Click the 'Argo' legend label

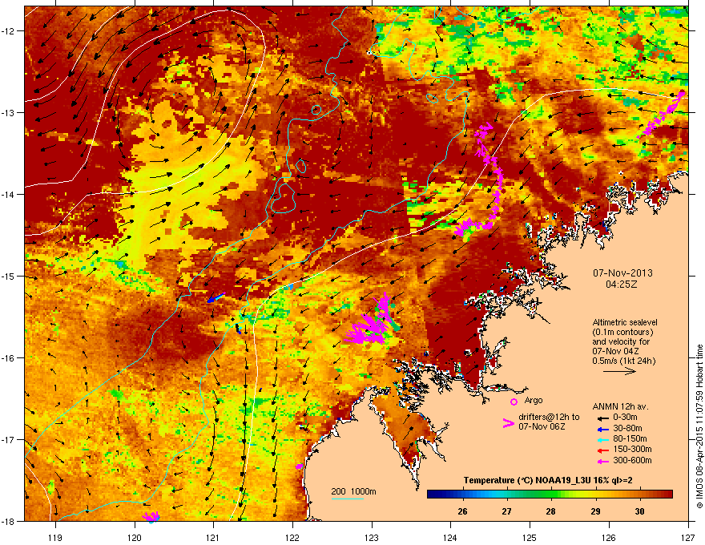(x=534, y=400)
